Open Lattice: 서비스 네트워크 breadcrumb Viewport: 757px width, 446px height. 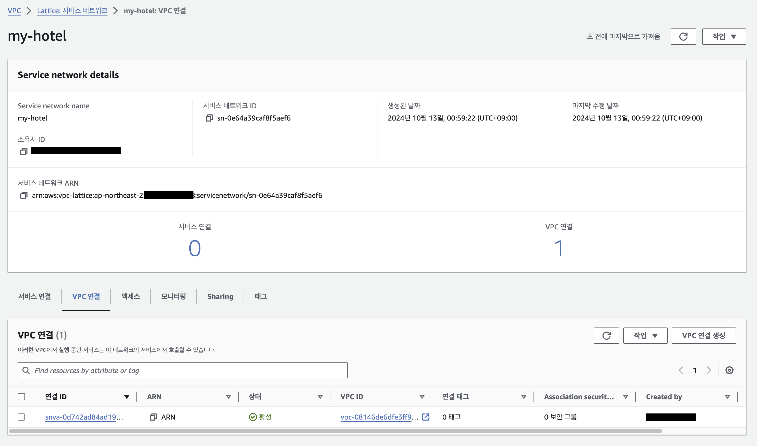tap(72, 11)
